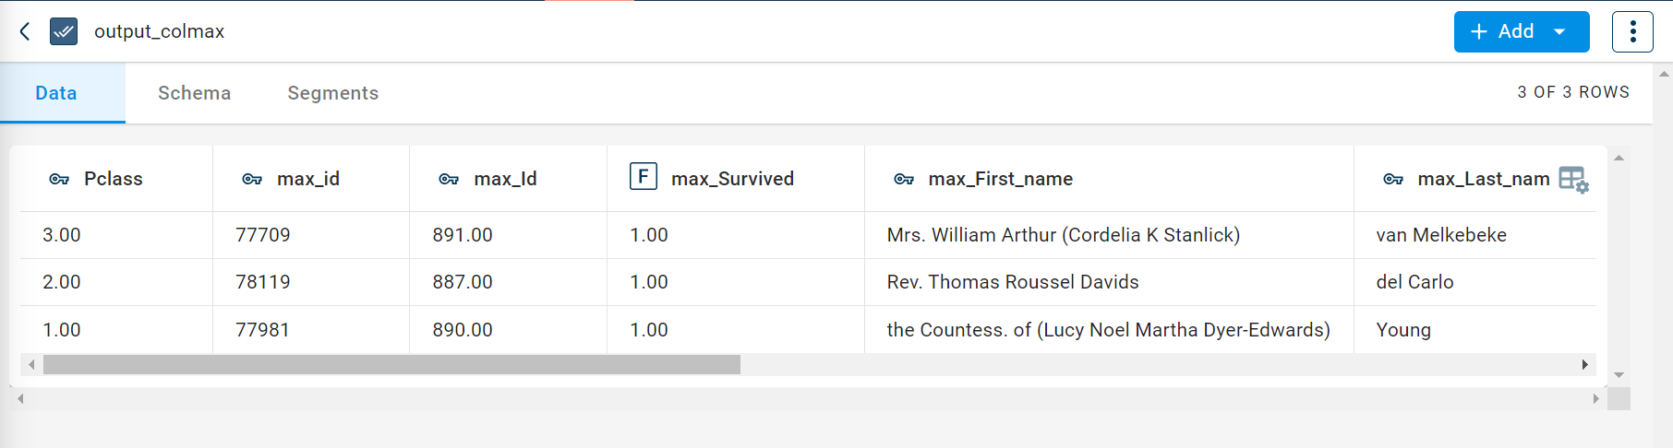The width and height of the screenshot is (1673, 448).
Task: Select the Data tab
Action: [x=56, y=93]
